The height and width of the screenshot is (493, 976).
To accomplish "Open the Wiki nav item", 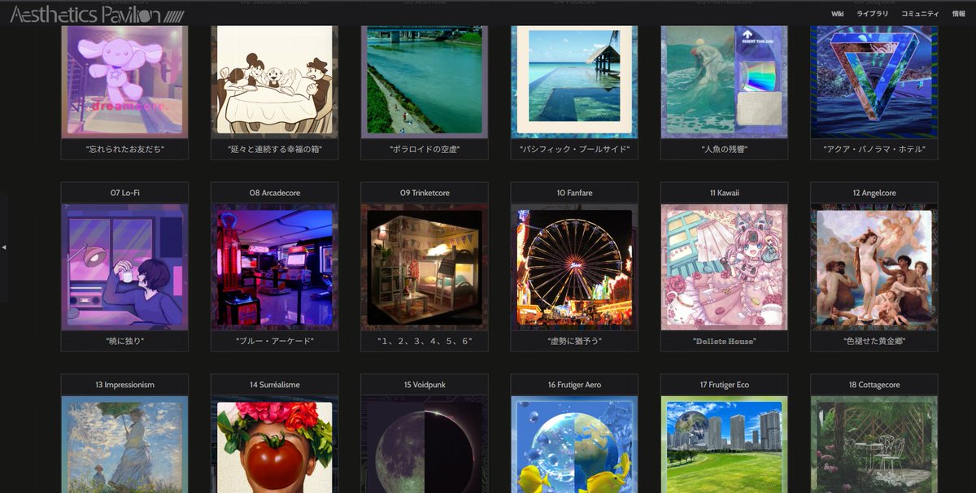I will [837, 14].
